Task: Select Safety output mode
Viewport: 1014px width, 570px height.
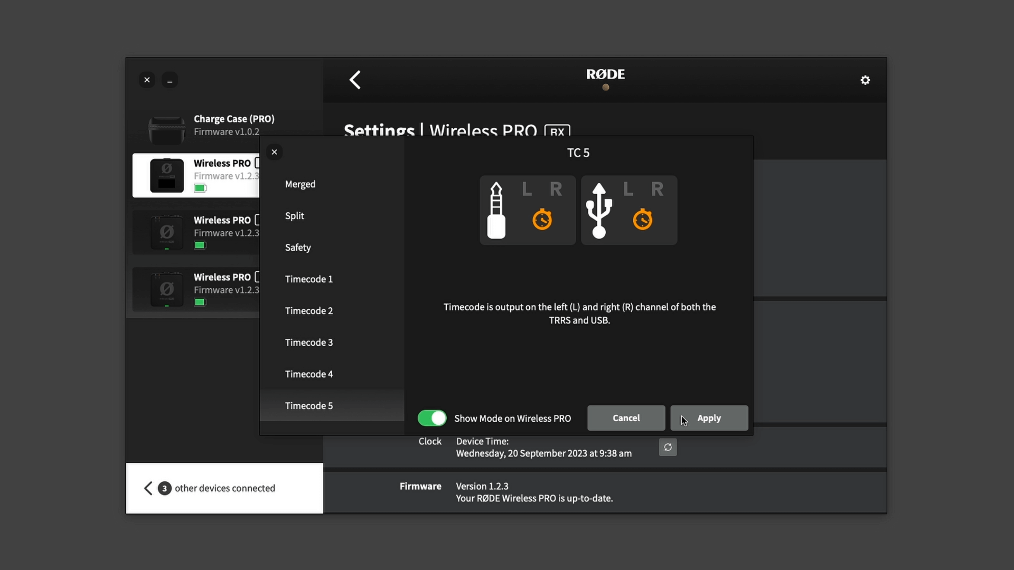Action: 298,247
